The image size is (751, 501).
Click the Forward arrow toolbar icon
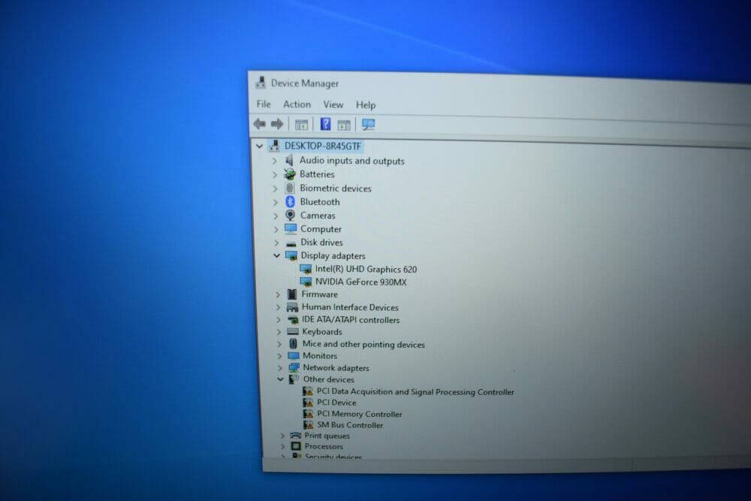tap(277, 125)
